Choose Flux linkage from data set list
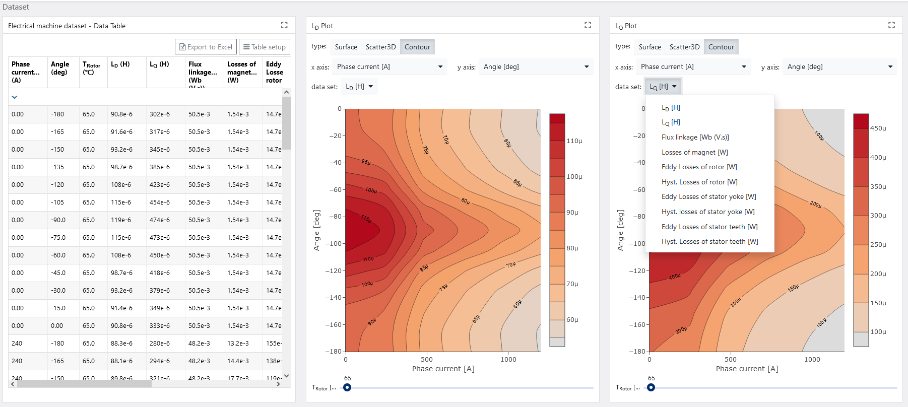This screenshot has width=908, height=407. 695,137
